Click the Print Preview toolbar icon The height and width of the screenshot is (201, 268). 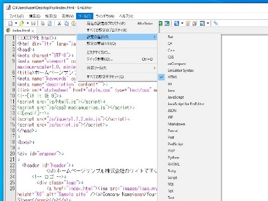(50, 23)
